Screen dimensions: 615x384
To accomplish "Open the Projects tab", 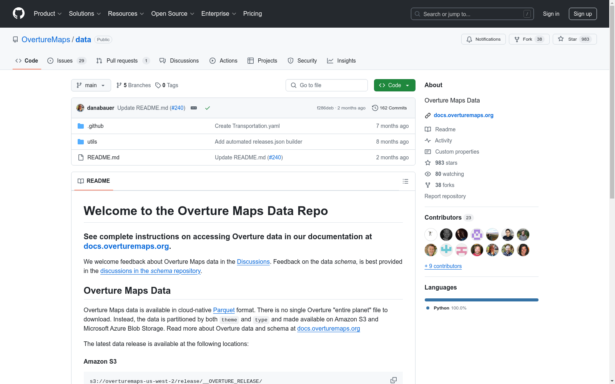I will point(263,61).
